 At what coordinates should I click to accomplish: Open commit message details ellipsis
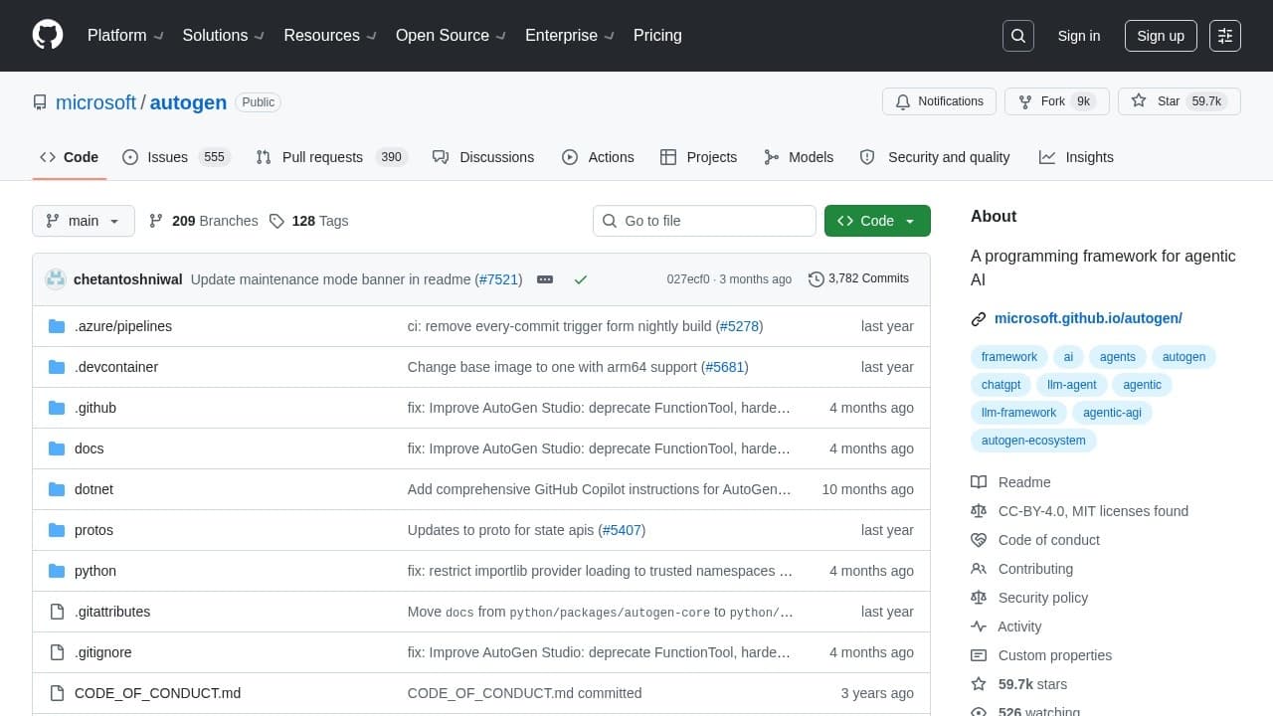[x=545, y=279]
